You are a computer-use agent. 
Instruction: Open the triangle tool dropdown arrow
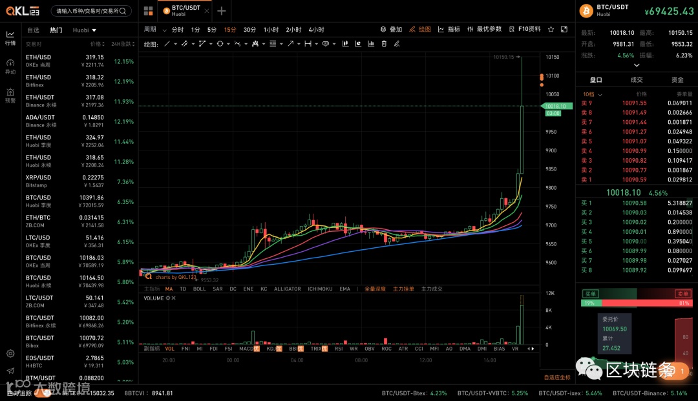pyautogui.click(x=211, y=44)
